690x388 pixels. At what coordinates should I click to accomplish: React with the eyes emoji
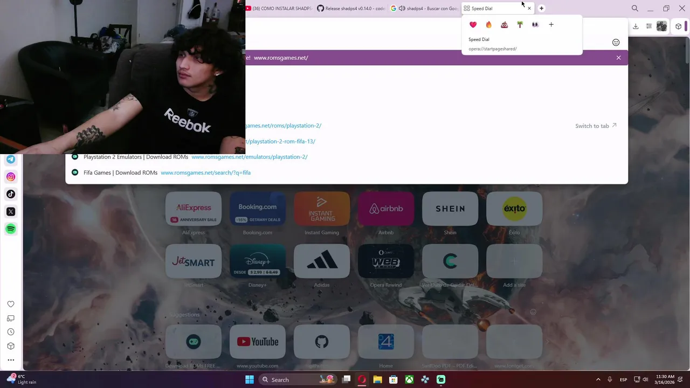tap(535, 25)
